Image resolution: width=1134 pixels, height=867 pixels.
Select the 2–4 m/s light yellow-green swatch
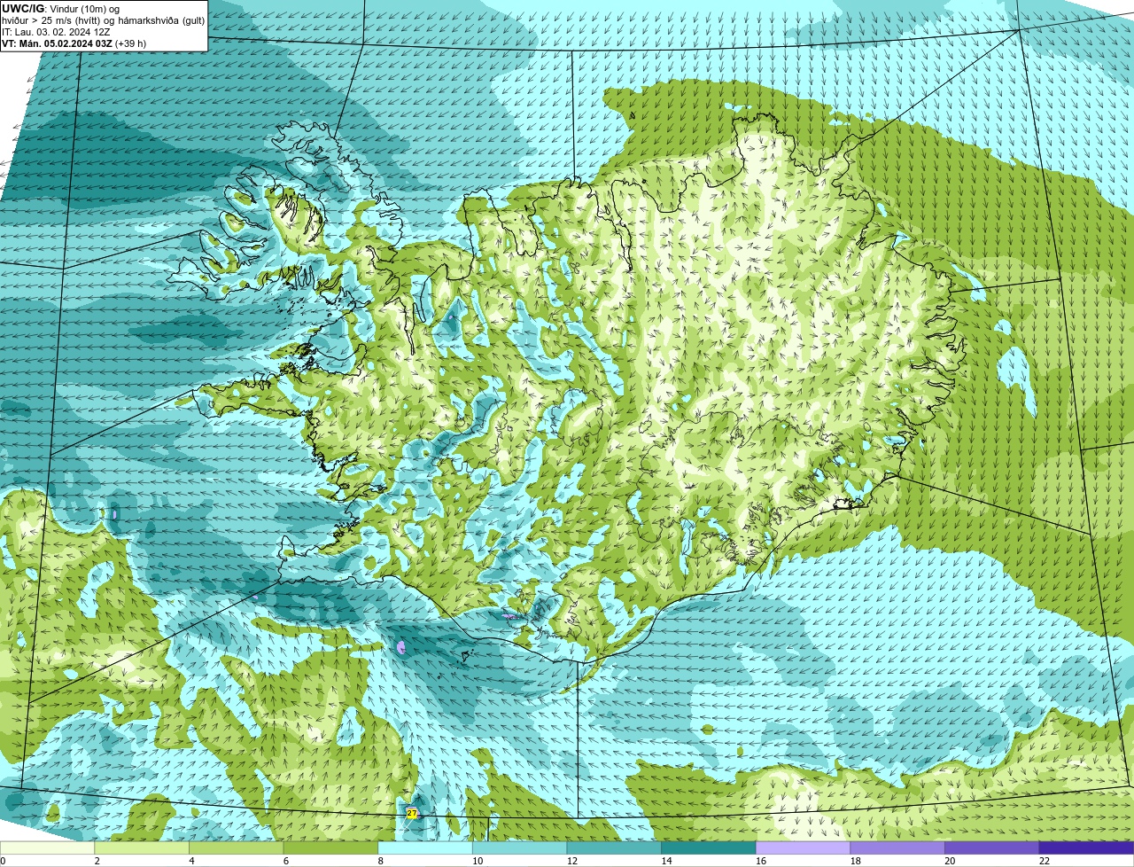coord(142,848)
